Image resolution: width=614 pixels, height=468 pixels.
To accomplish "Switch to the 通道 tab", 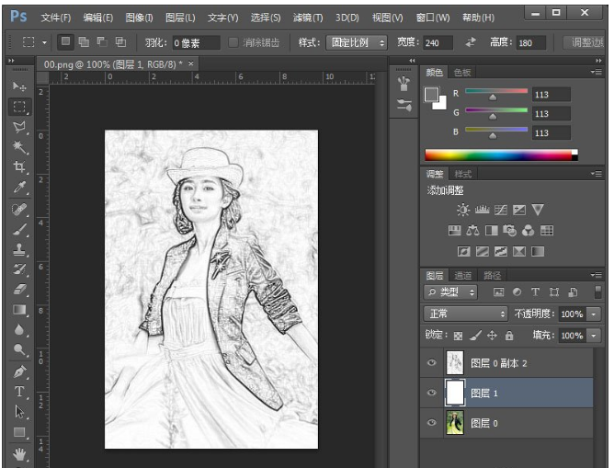I will 463,275.
